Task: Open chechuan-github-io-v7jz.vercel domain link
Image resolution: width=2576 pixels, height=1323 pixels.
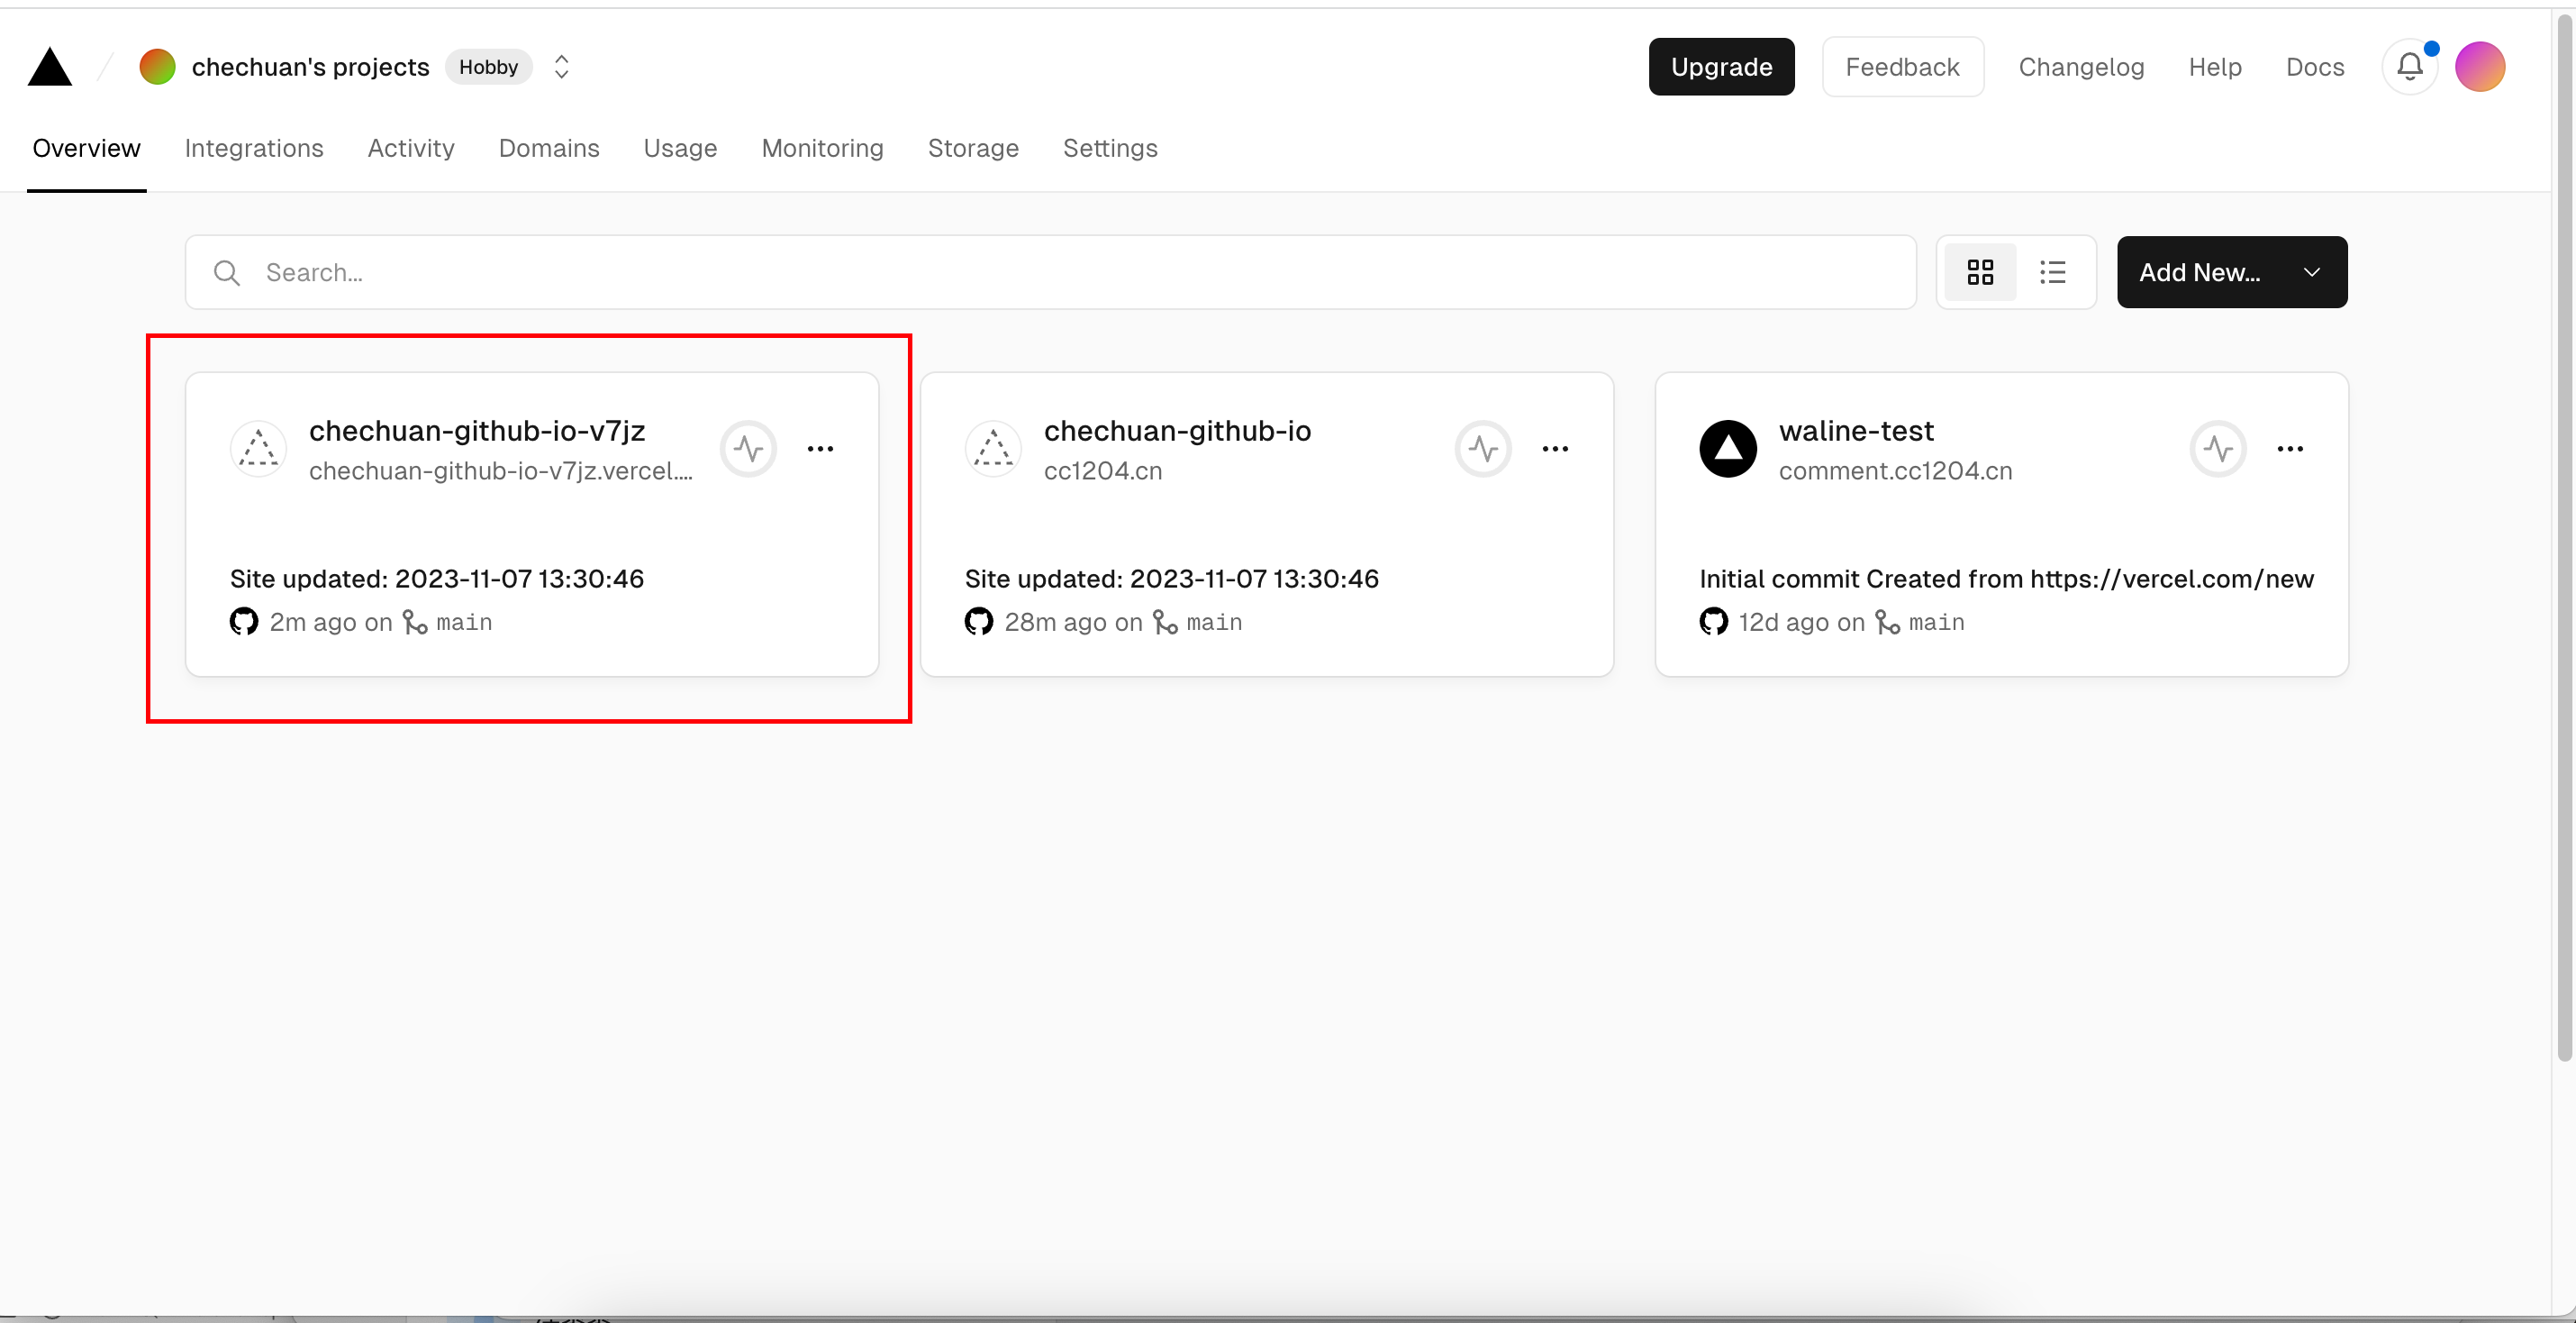Action: tap(501, 470)
